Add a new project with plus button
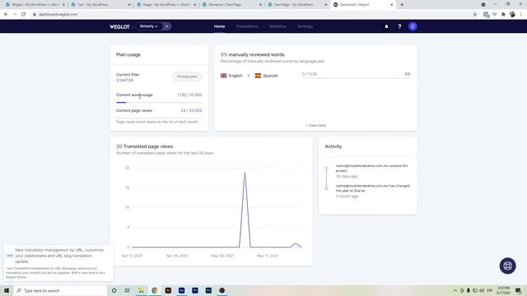This screenshot has height=296, width=527. 166,26
